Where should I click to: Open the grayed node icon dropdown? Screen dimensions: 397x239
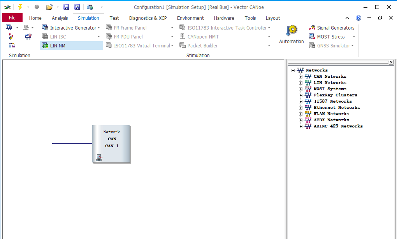(32, 28)
